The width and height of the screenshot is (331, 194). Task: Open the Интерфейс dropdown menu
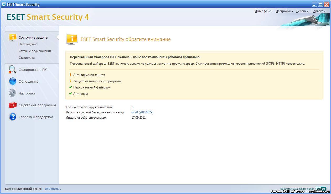pyautogui.click(x=264, y=11)
